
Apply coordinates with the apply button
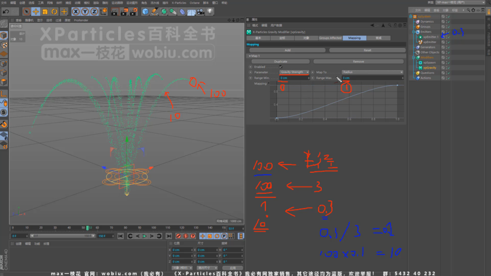point(233,268)
